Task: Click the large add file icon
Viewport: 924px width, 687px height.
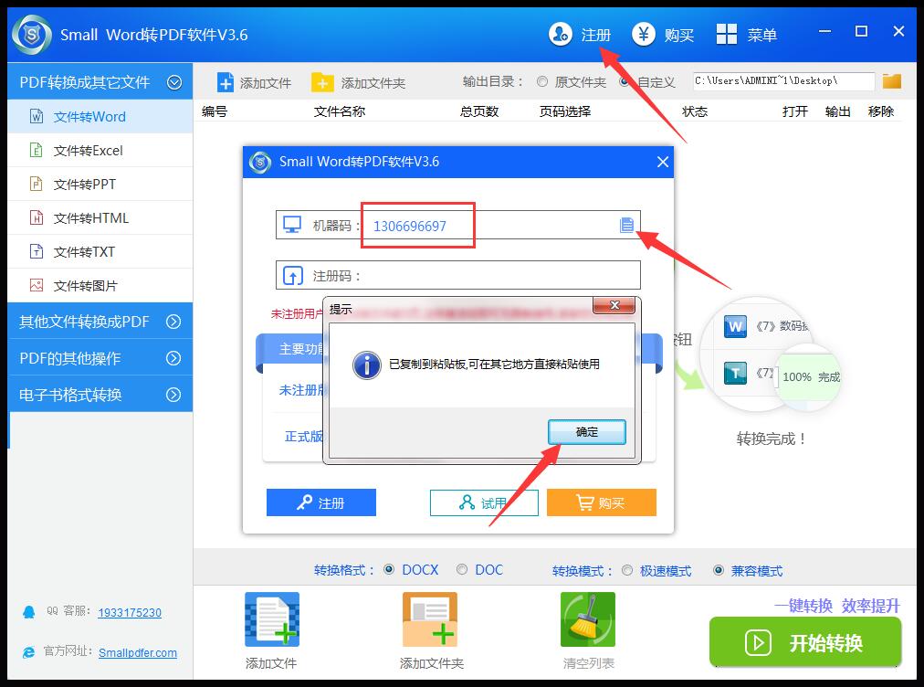Action: pyautogui.click(x=271, y=620)
